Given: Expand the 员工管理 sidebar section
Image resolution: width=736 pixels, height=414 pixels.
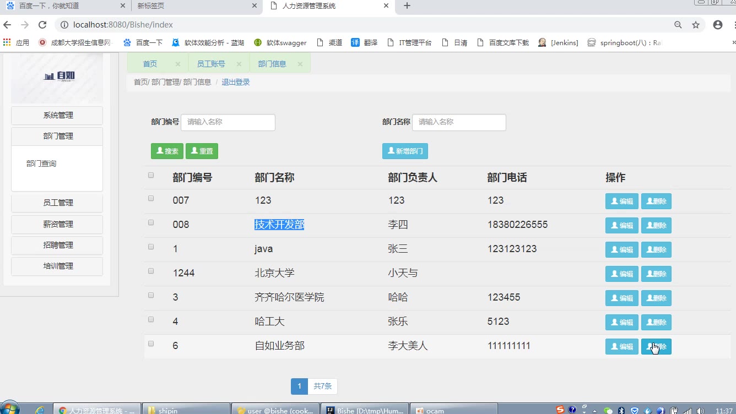Looking at the screenshot, I should coord(57,203).
